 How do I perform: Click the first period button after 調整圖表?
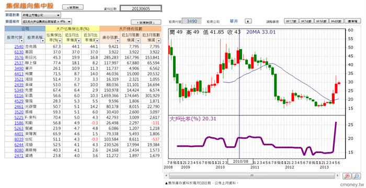point(291,21)
